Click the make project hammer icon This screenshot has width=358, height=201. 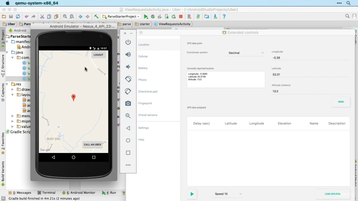tap(96, 16)
